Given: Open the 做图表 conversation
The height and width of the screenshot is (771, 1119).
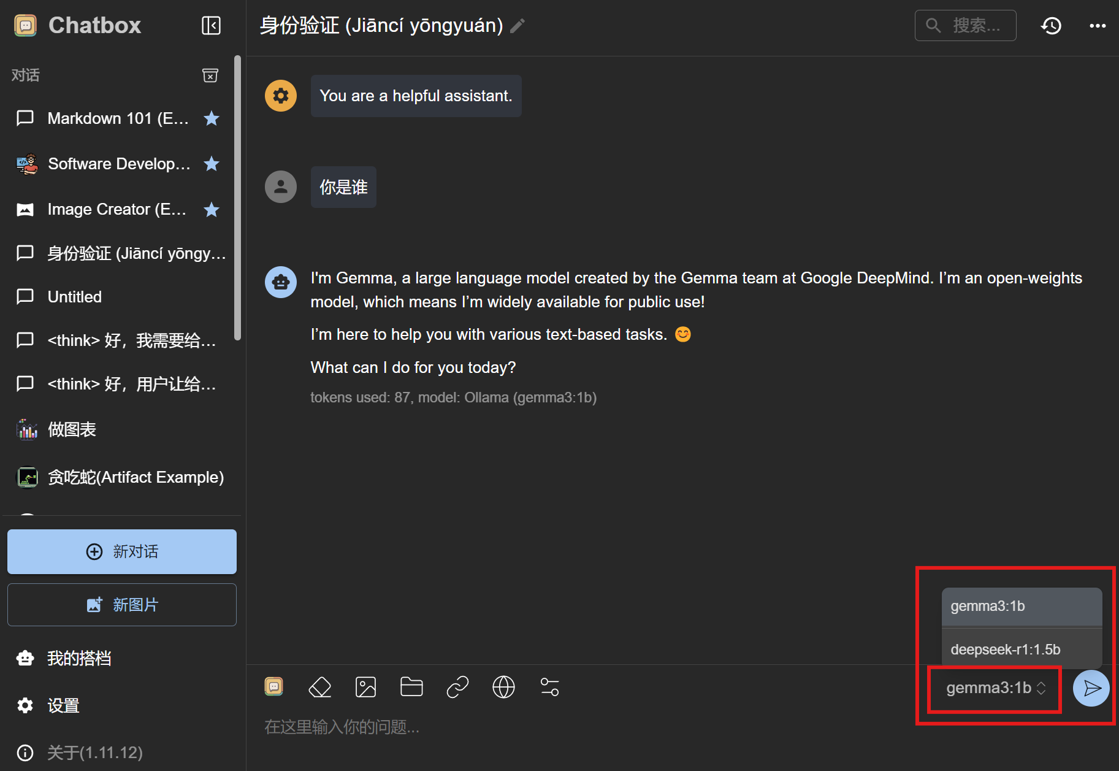Looking at the screenshot, I should tap(118, 429).
